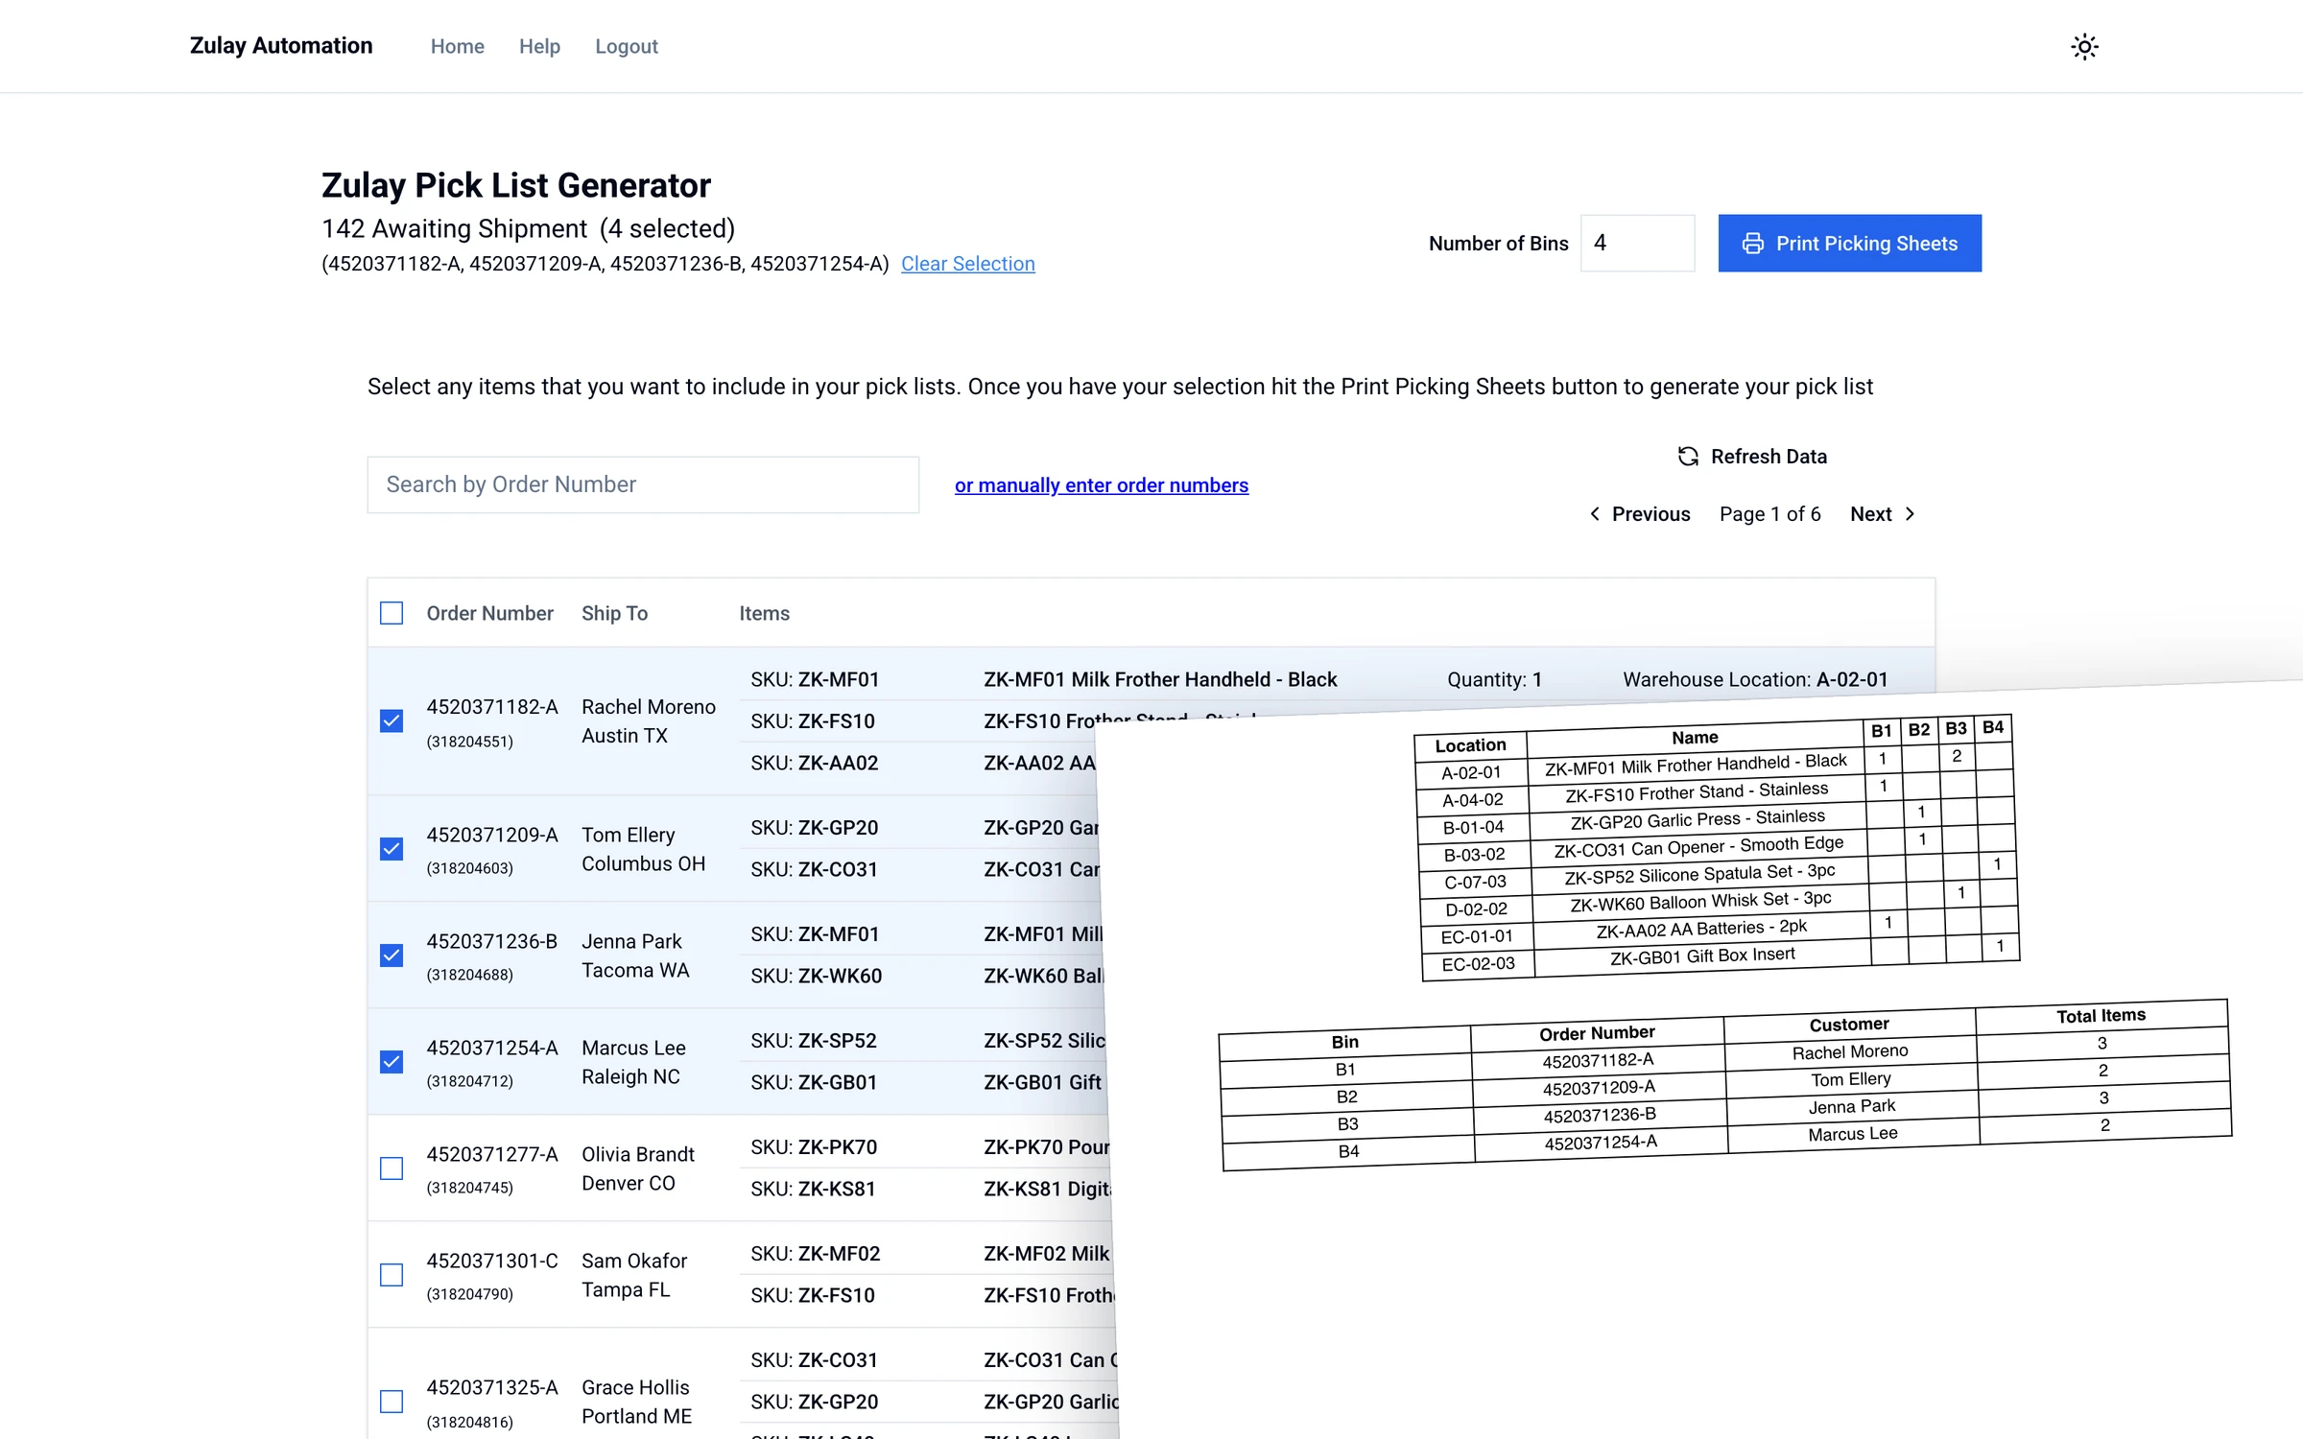Uncheck order 4520371182-A for Rachel Moreno

tap(392, 720)
